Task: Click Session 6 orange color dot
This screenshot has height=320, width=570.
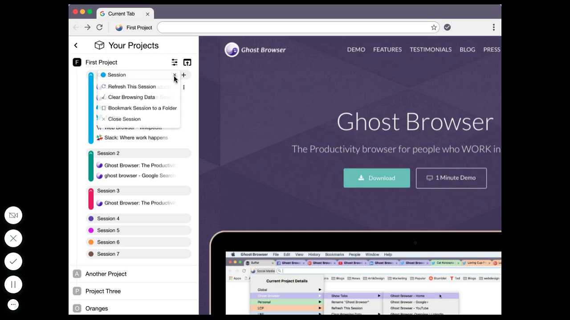Action: pos(91,242)
